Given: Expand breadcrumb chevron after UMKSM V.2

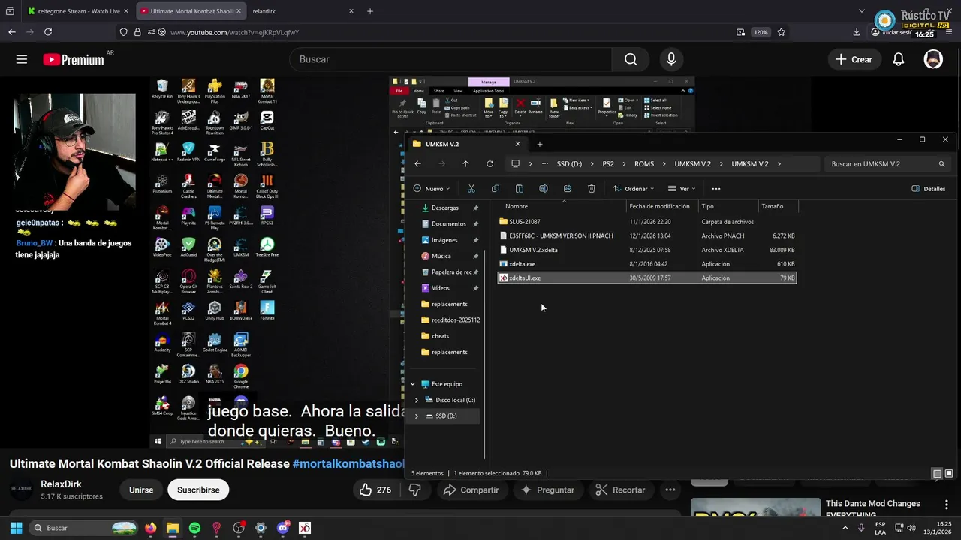Looking at the screenshot, I should point(779,164).
